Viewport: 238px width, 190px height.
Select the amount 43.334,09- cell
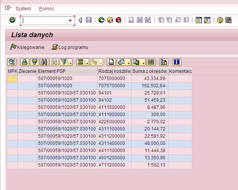pos(150,79)
